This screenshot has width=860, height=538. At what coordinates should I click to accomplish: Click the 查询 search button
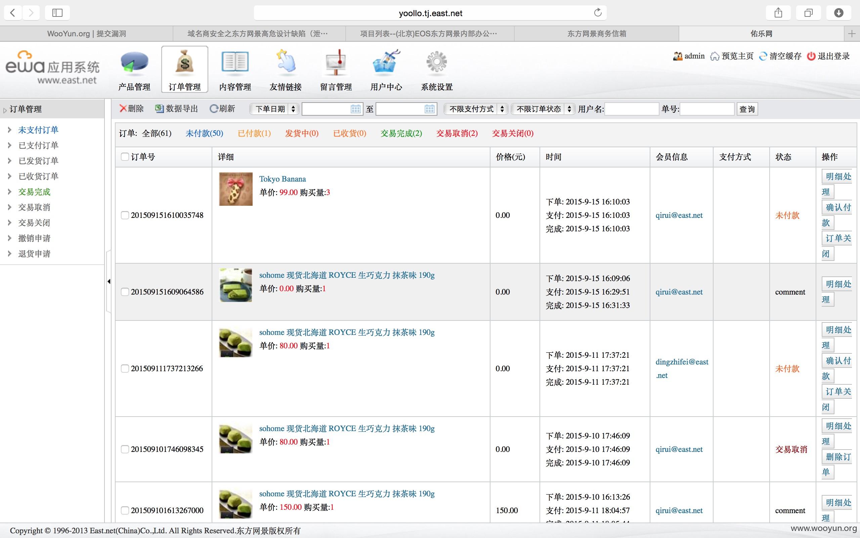[747, 109]
